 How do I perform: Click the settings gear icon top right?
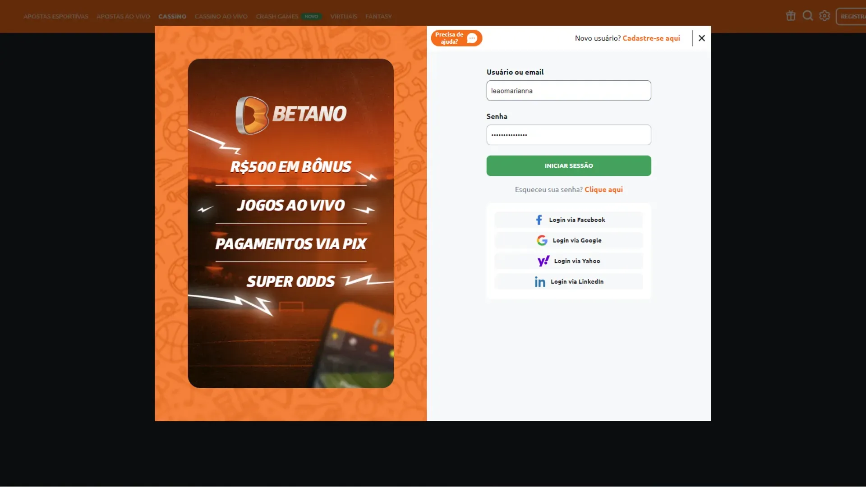(x=825, y=15)
